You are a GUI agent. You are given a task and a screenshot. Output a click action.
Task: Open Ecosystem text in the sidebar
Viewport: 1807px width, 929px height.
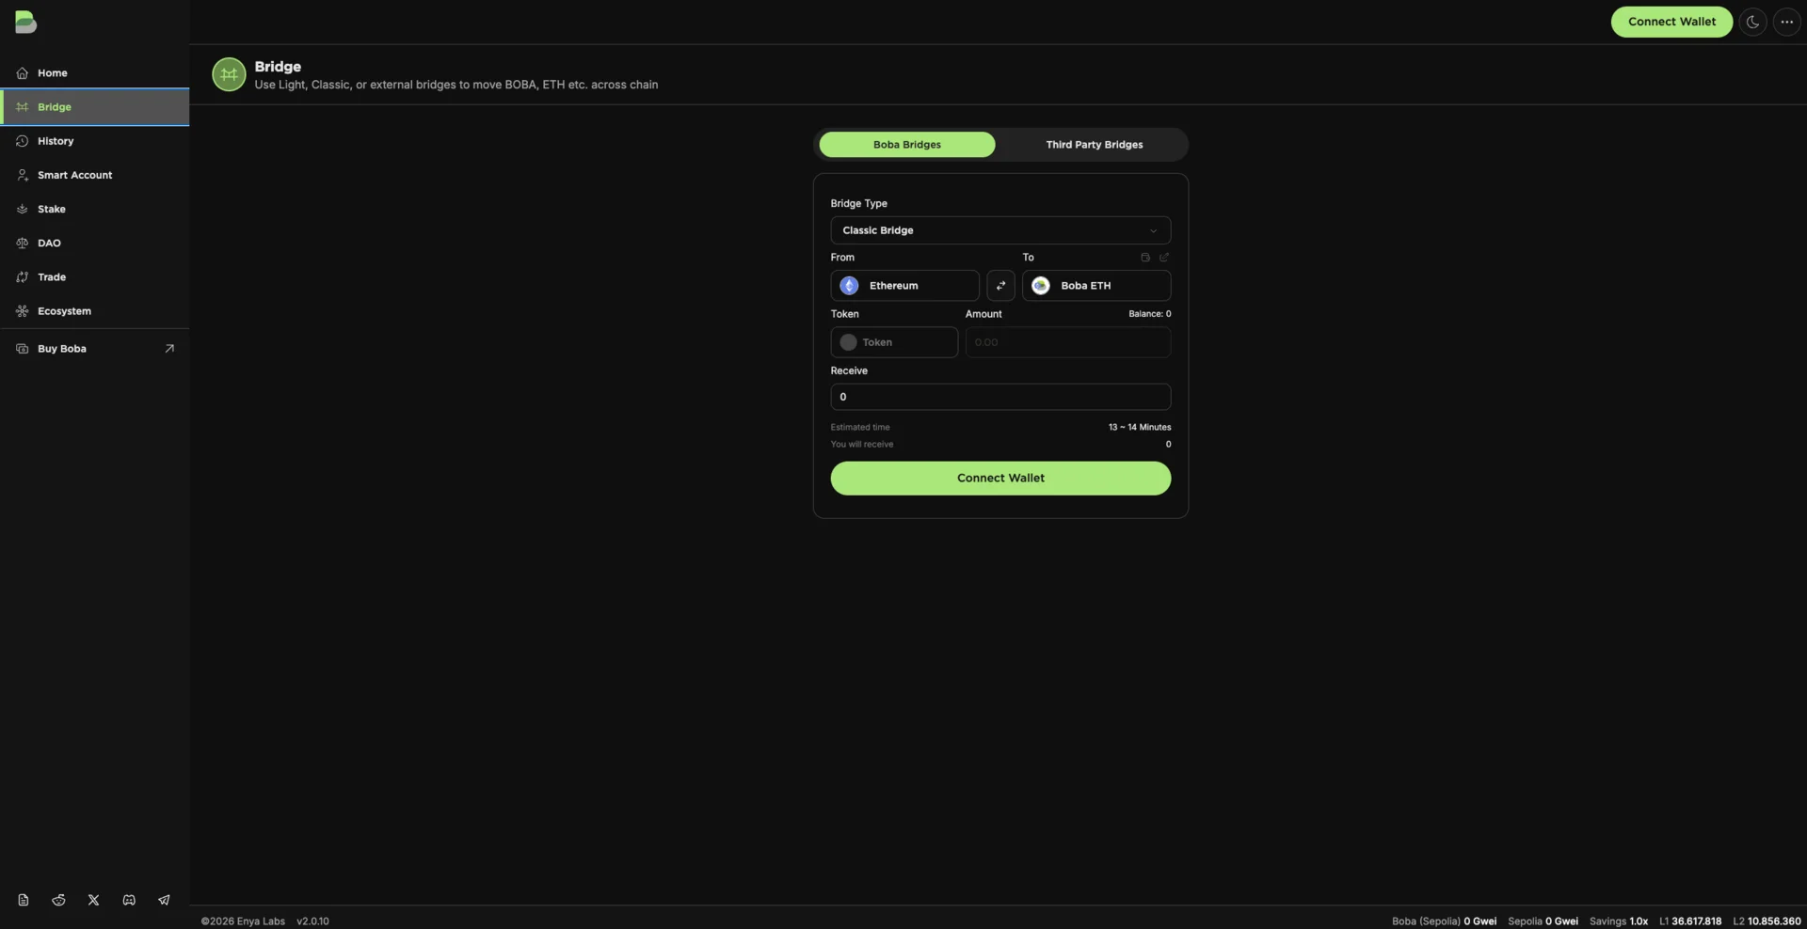point(64,311)
